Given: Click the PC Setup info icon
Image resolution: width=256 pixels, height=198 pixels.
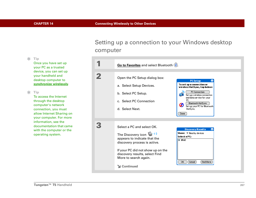Looking at the screenshot, I should pos(212,81).
